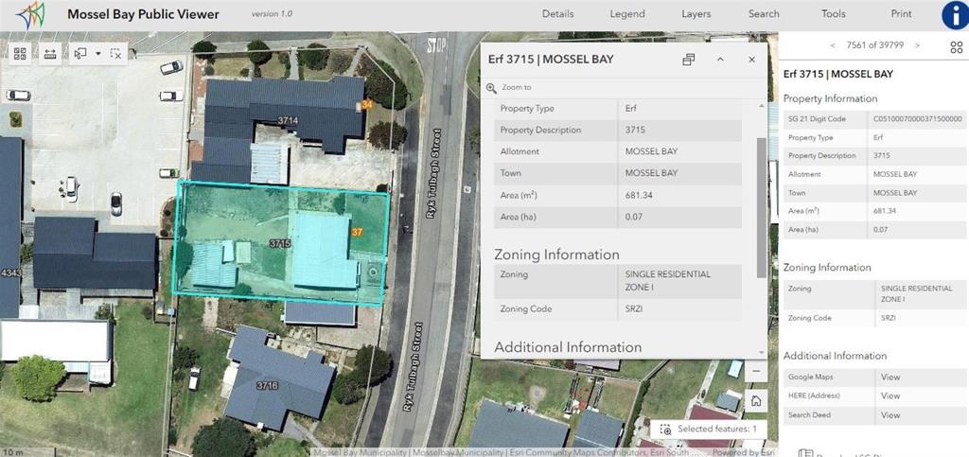Dock the Erf 3715 popup
Screen dimensions: 969x457
point(689,60)
